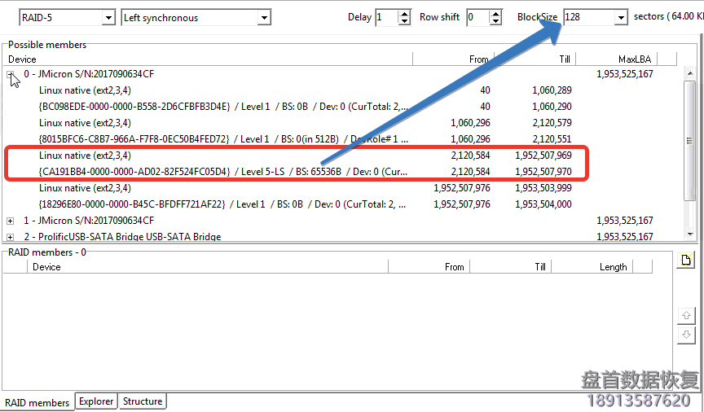Select Linux native partition starting at 40
The image size is (704, 412).
pos(85,90)
